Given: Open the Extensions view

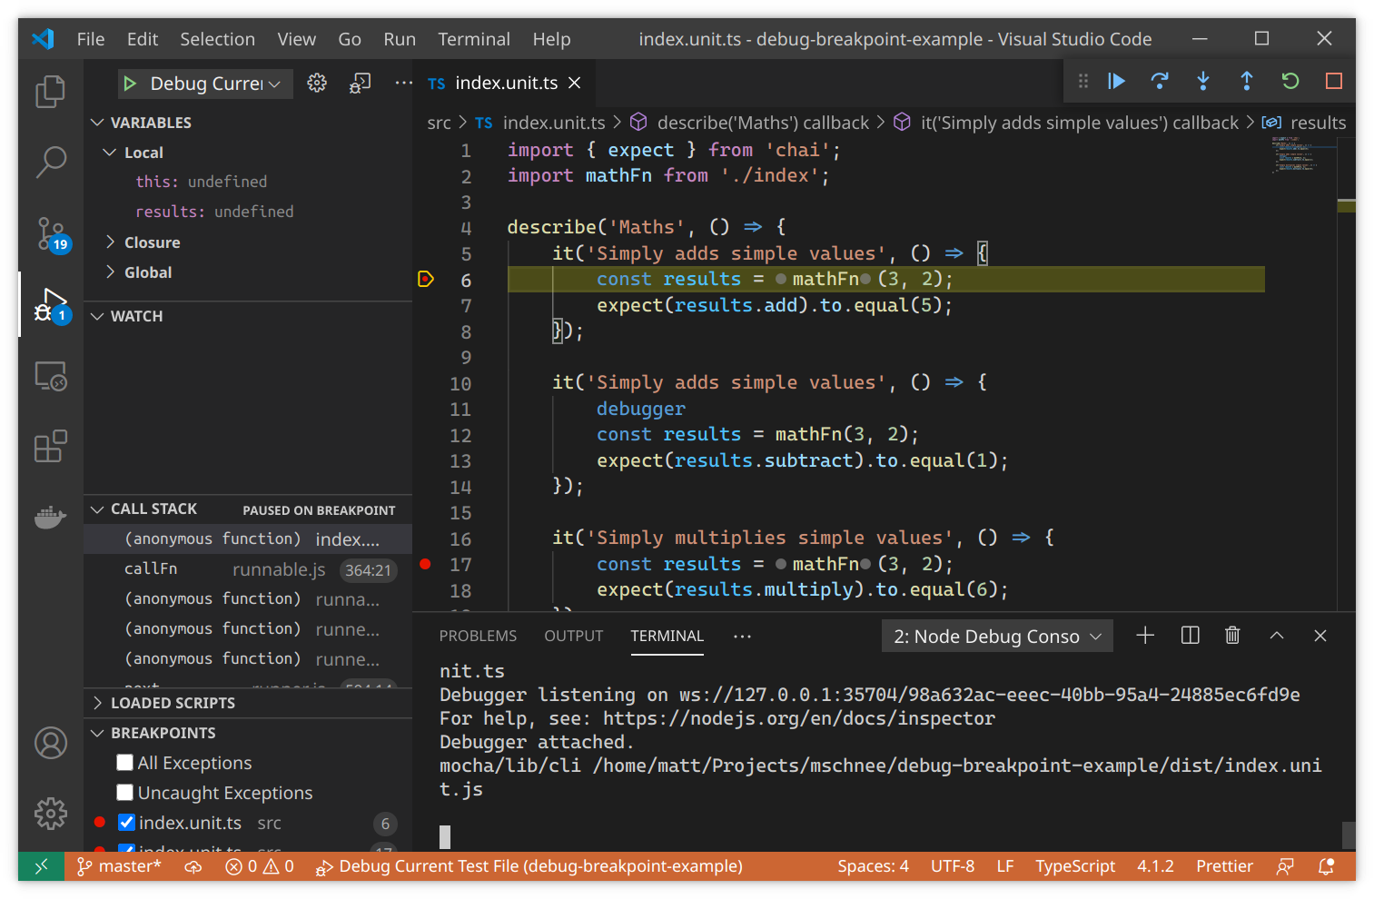Looking at the screenshot, I should 51,447.
